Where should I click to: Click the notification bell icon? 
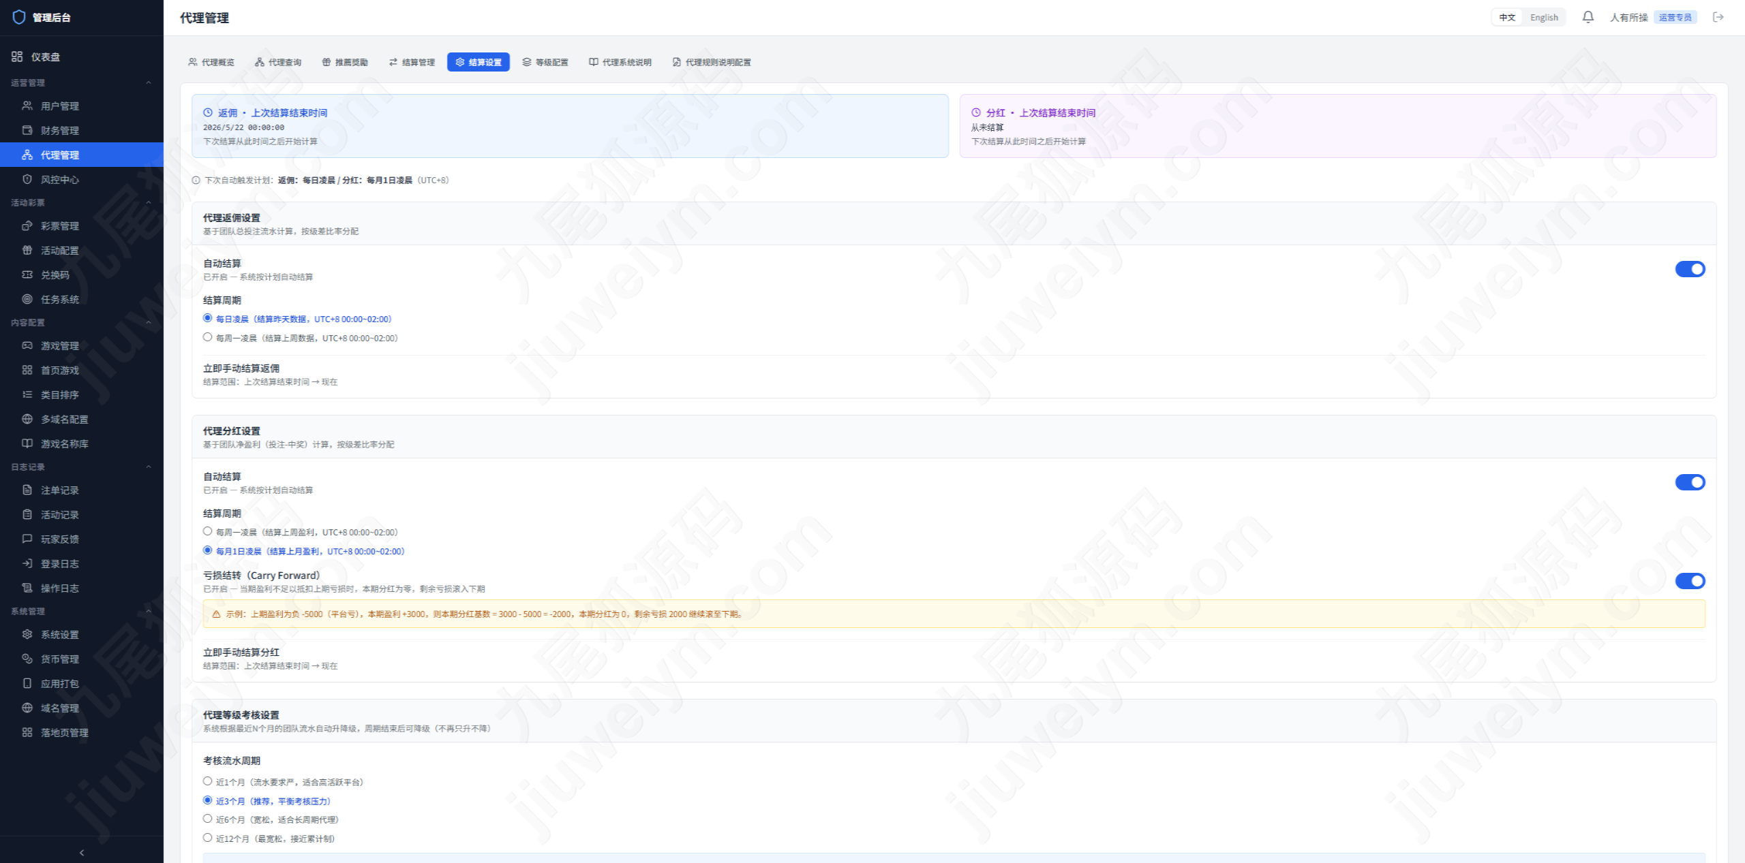pos(1588,17)
